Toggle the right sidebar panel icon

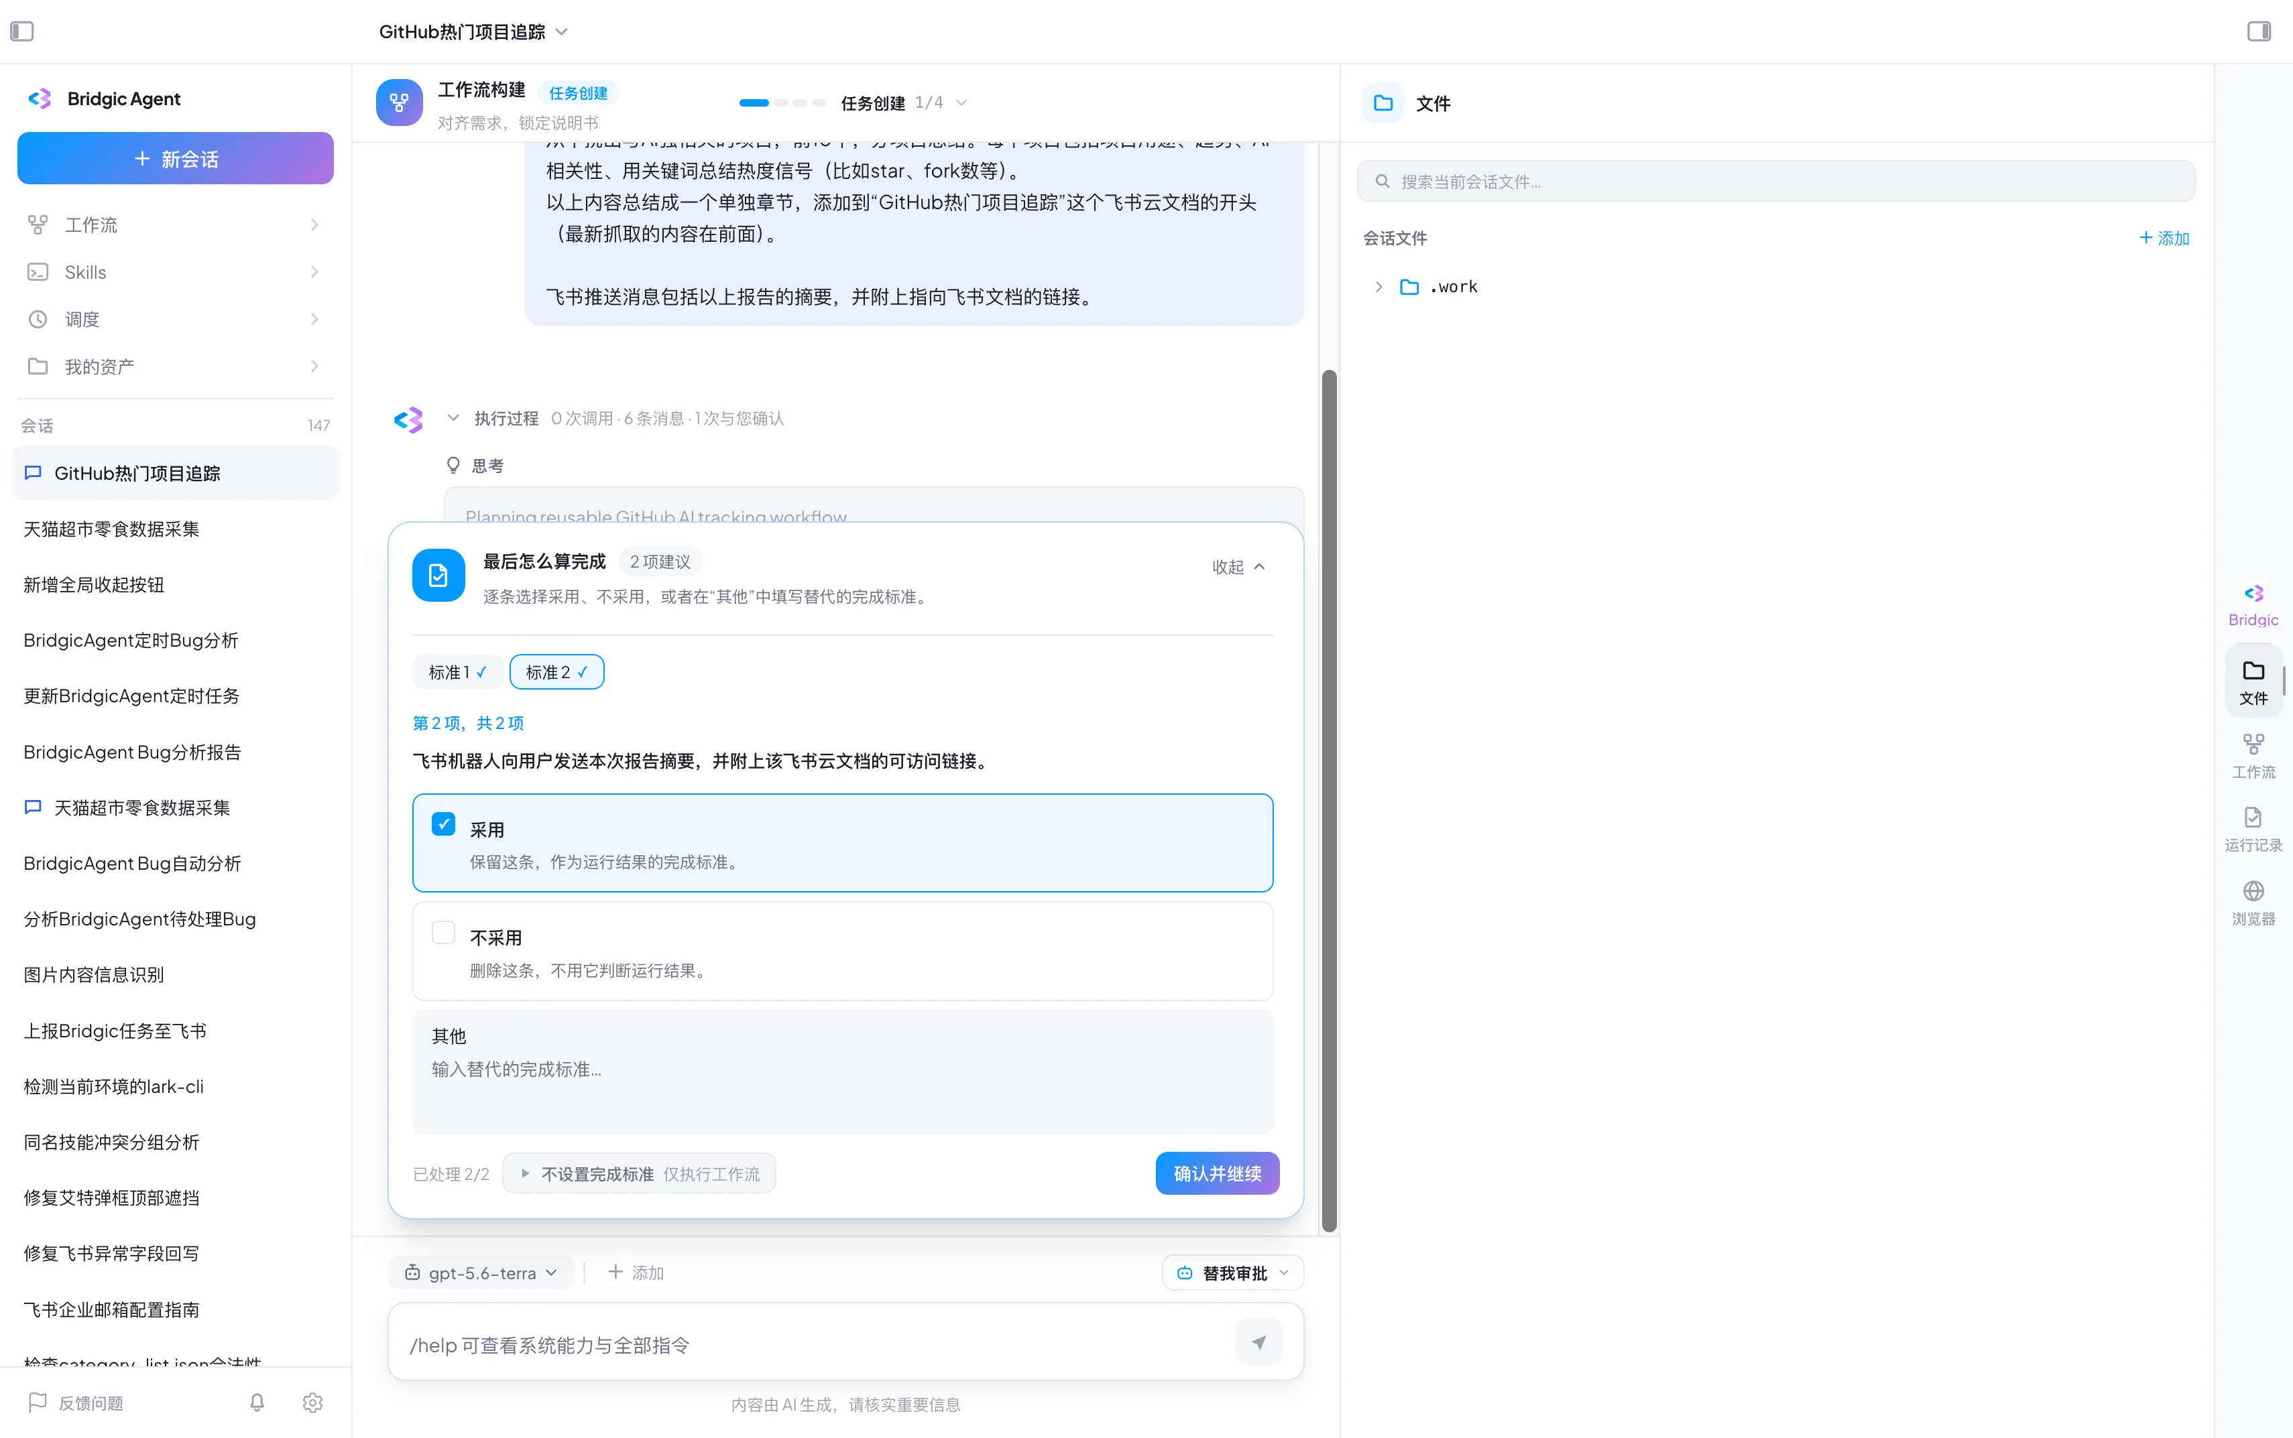coord(2259,31)
